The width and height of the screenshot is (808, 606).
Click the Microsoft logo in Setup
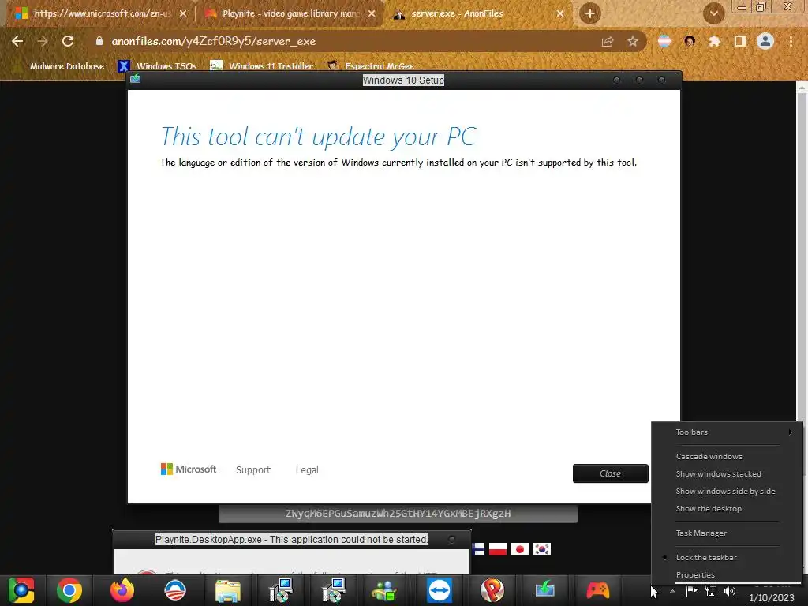189,469
